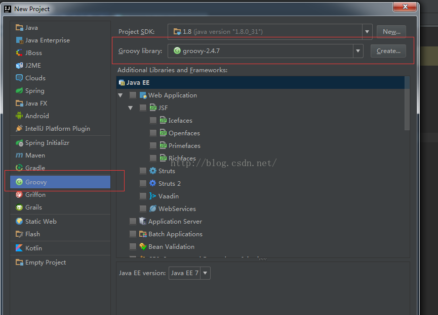Check the Primefaces checkbox

tap(153, 145)
